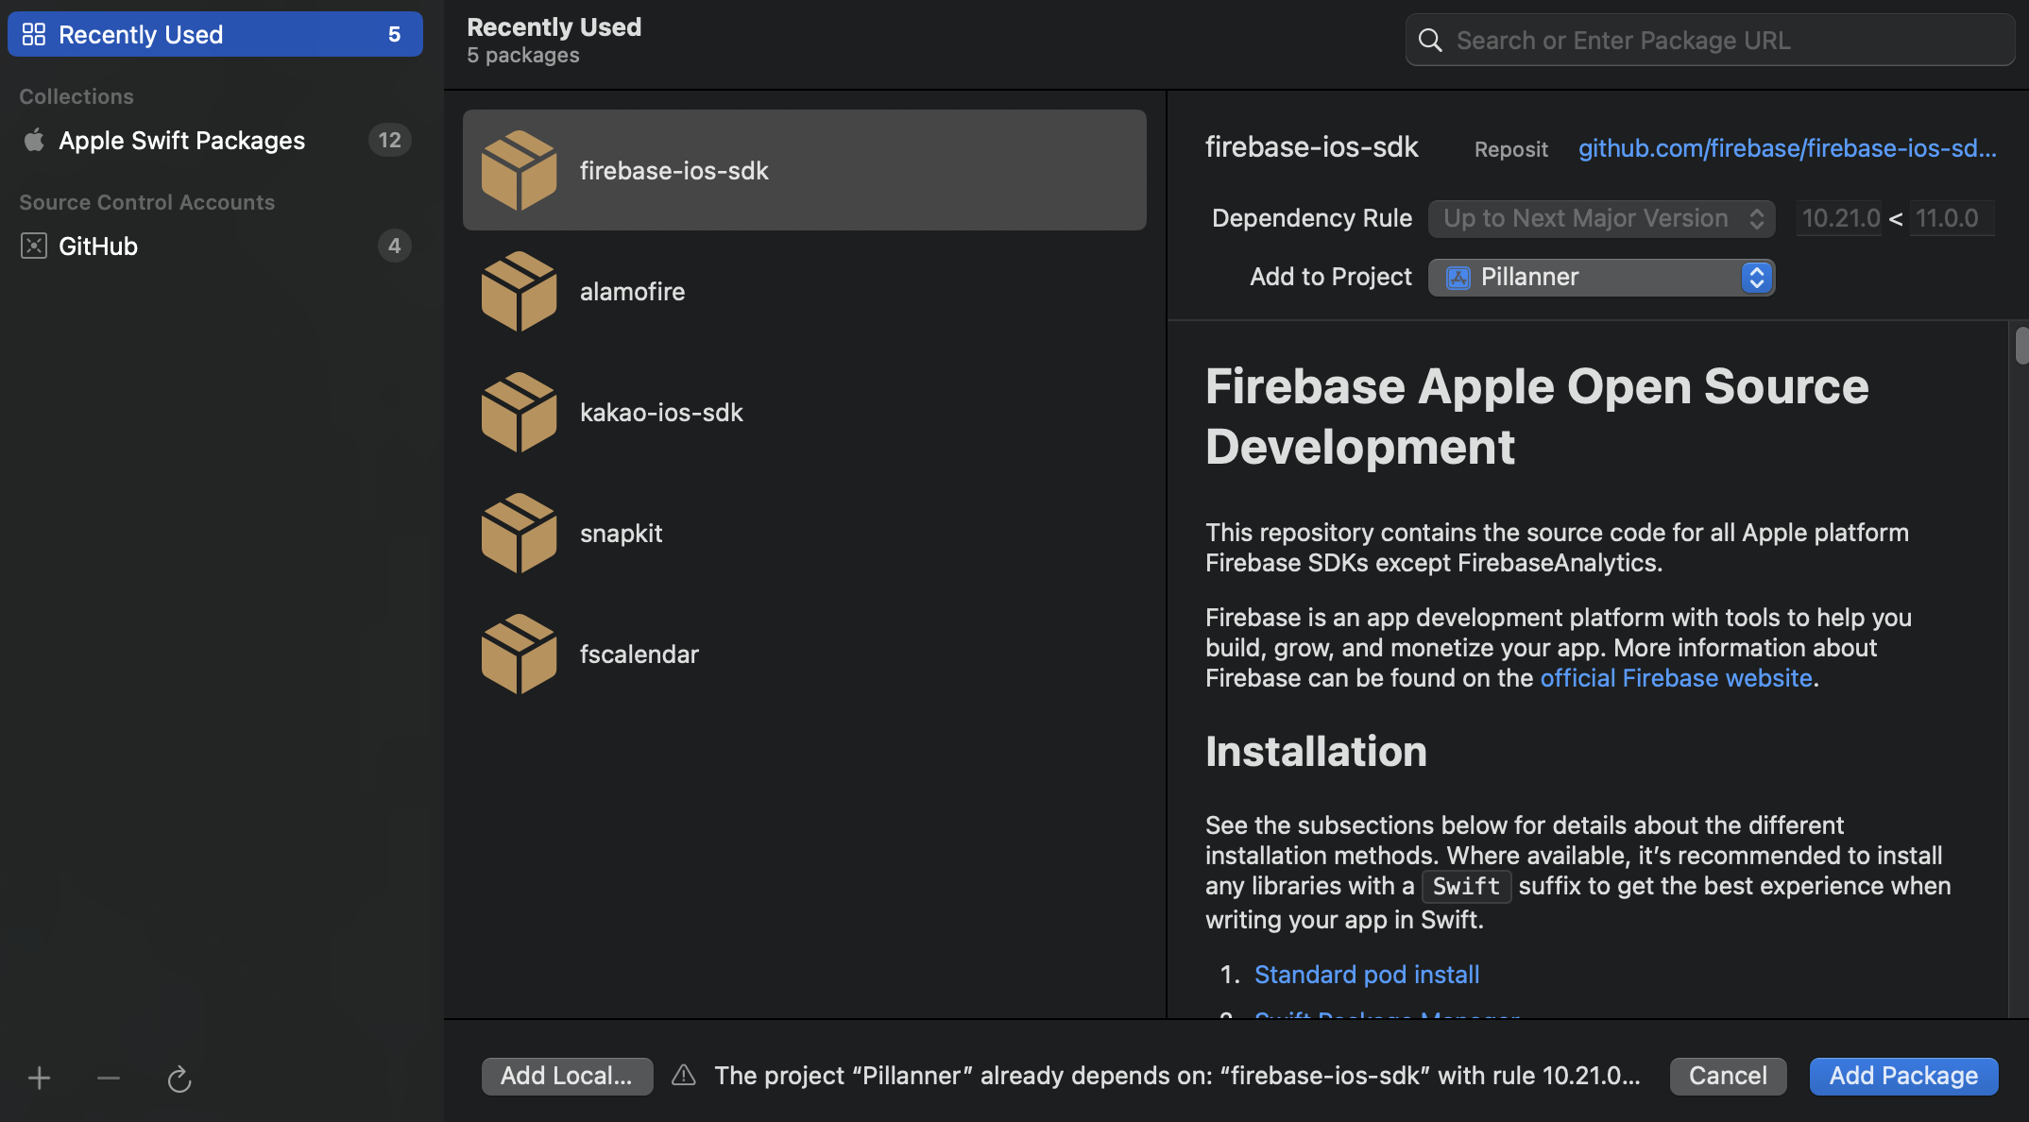The width and height of the screenshot is (2029, 1122).
Task: Click the Apple logo icon
Action: 34,140
